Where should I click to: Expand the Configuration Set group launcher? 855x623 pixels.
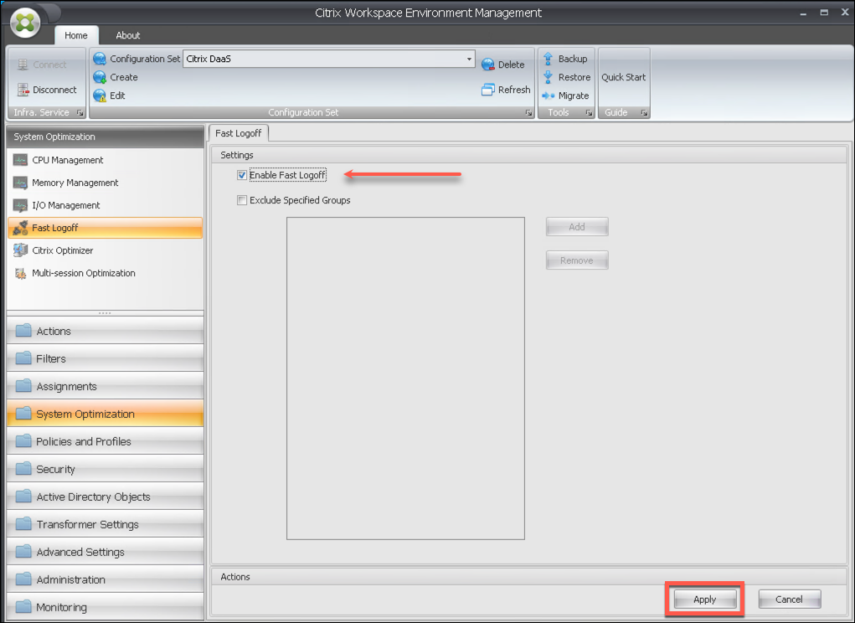coord(528,113)
